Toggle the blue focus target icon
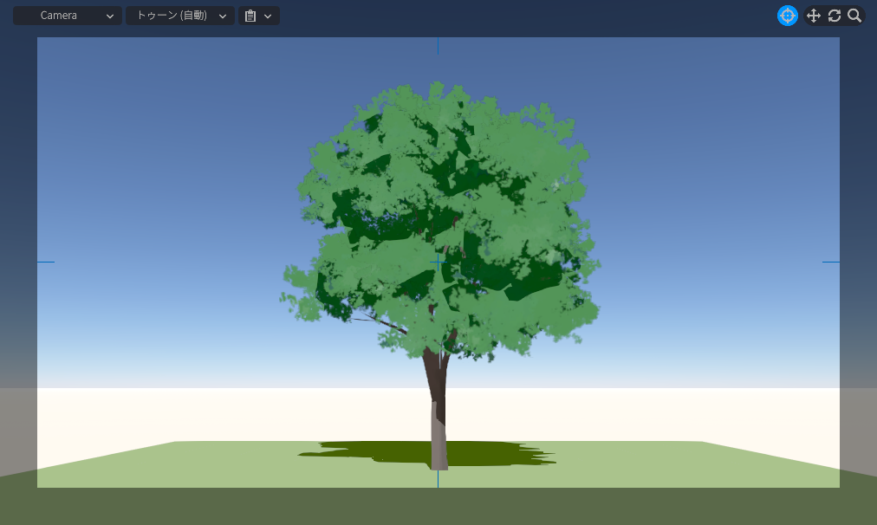The height and width of the screenshot is (525, 877). 787,16
